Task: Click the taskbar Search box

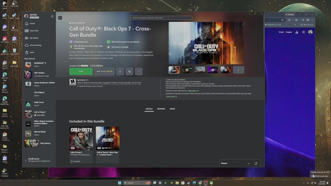Action: [137, 183]
